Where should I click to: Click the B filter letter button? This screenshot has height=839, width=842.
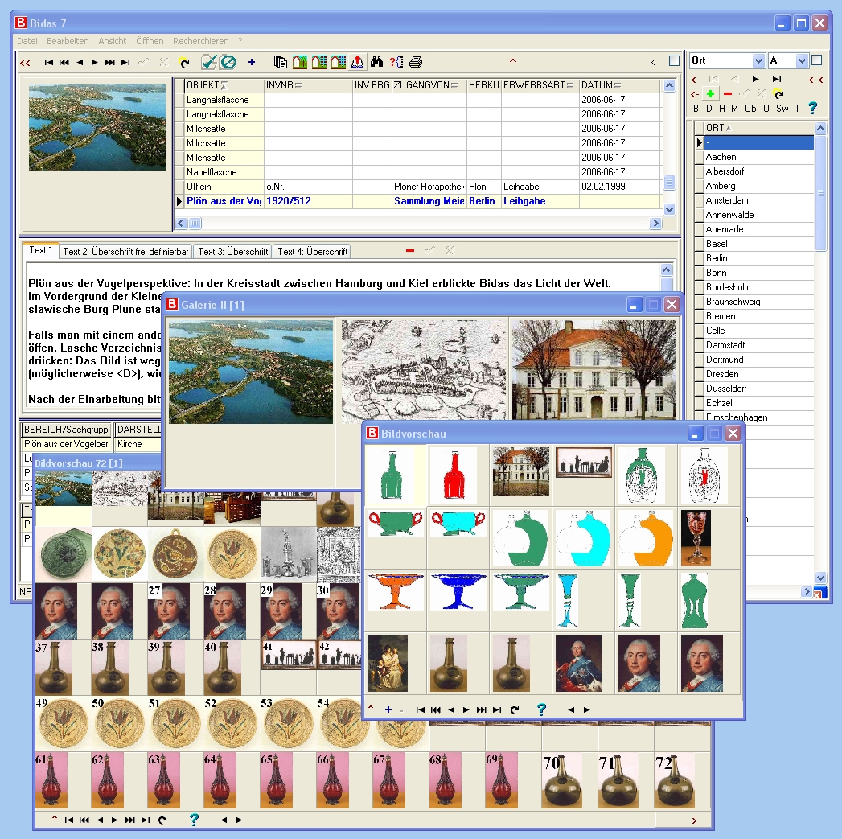pos(696,109)
